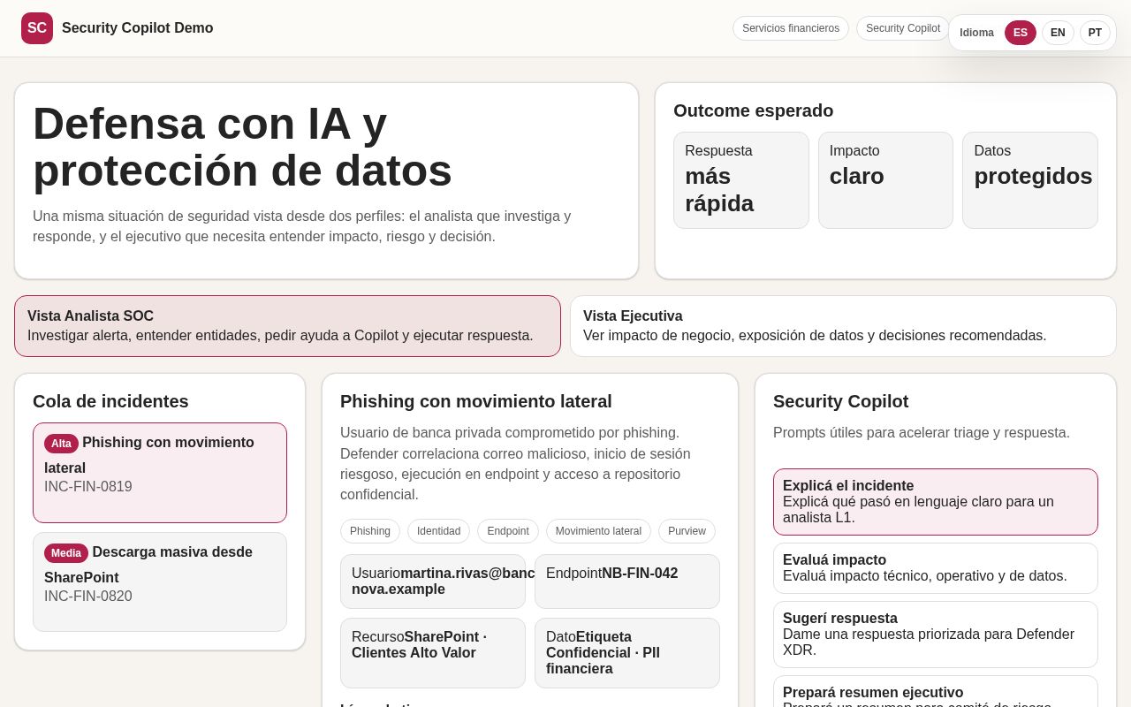
Task: Open incident INC-FIN-0820 SharePoint download card
Action: [160, 582]
